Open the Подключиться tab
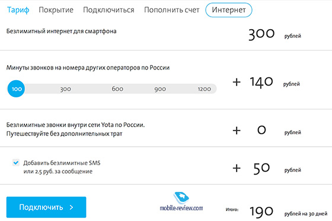 click(108, 10)
